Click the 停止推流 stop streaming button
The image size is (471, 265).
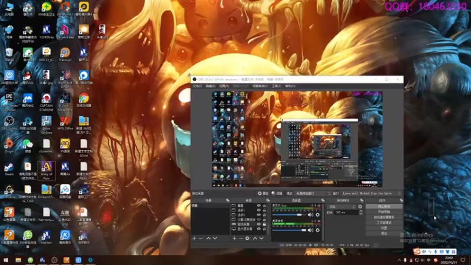[384, 207]
